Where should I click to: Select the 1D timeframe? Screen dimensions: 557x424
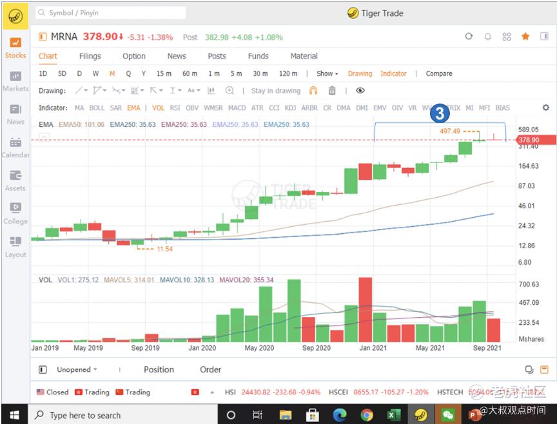(43, 73)
